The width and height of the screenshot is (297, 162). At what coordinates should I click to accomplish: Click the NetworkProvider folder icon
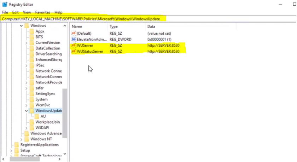[x=32, y=82]
